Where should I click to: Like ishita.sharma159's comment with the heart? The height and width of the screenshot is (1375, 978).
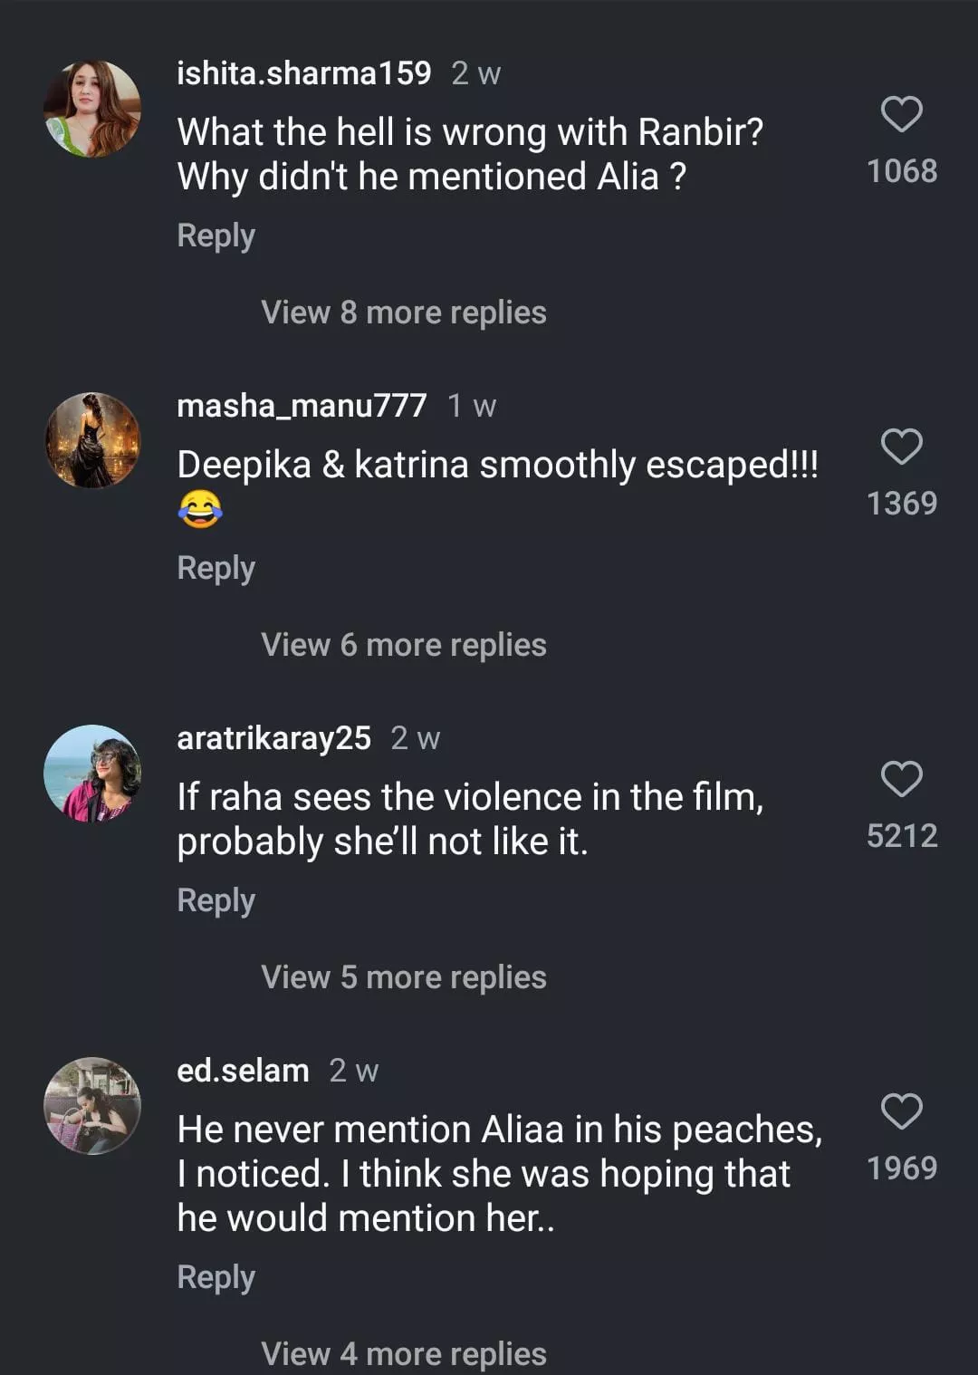click(901, 115)
